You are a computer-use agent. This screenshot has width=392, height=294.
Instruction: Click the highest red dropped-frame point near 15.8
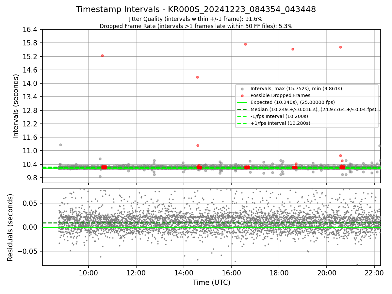point(245,44)
